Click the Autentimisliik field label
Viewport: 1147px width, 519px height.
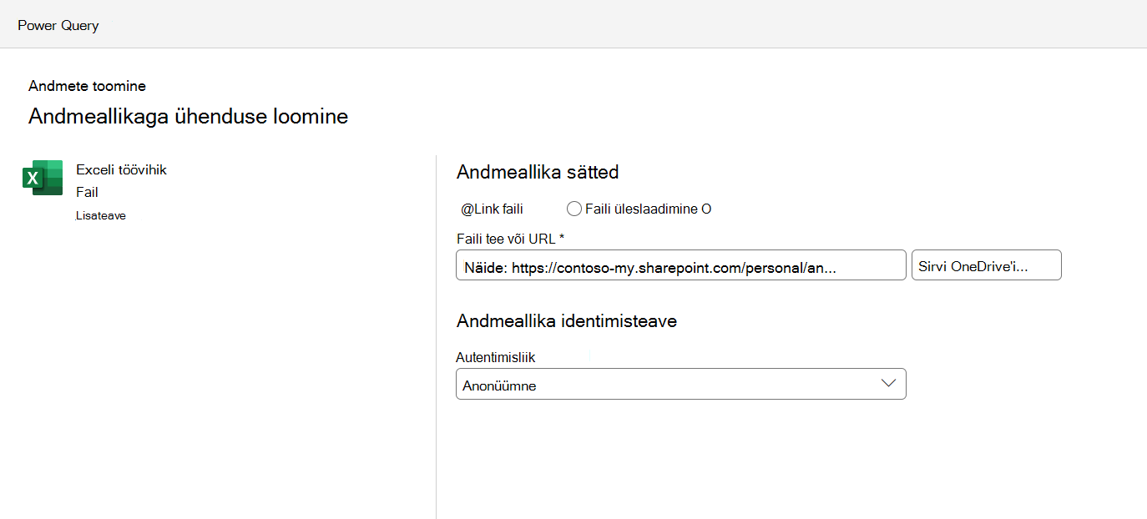[x=495, y=357]
